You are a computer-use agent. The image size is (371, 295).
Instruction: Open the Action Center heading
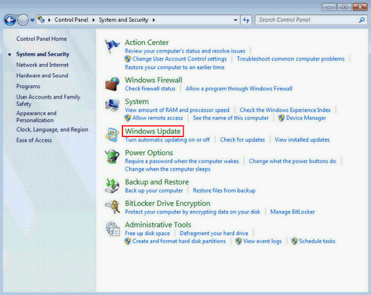tap(147, 43)
